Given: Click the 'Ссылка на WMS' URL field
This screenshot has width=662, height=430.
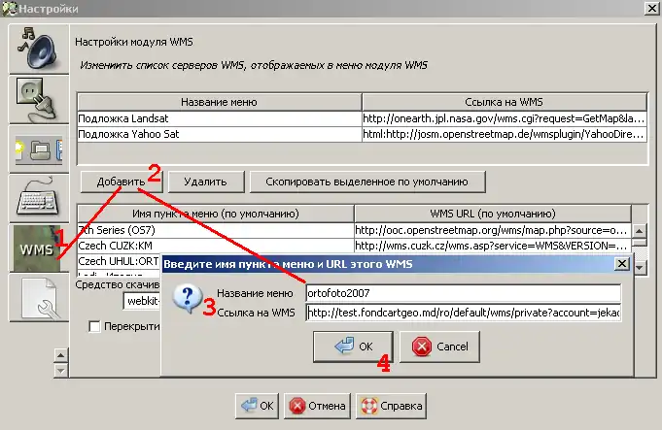Looking at the screenshot, I should coord(462,313).
